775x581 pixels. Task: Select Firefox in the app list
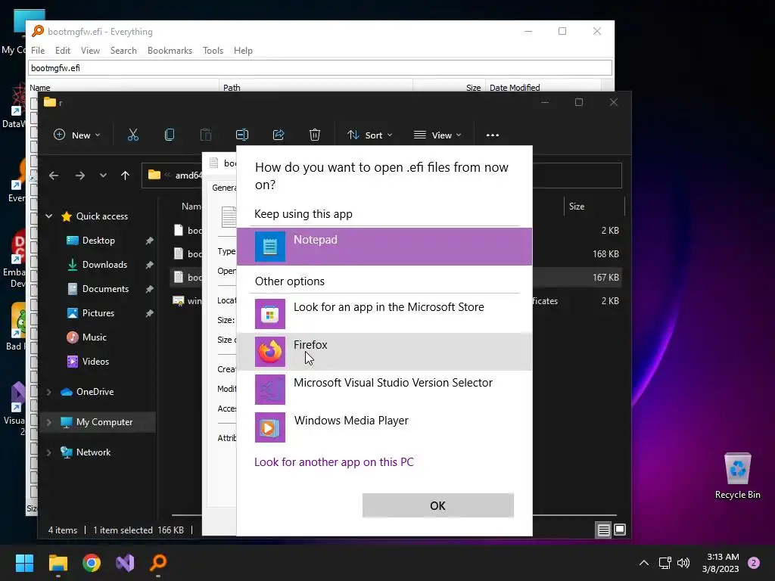(x=384, y=351)
